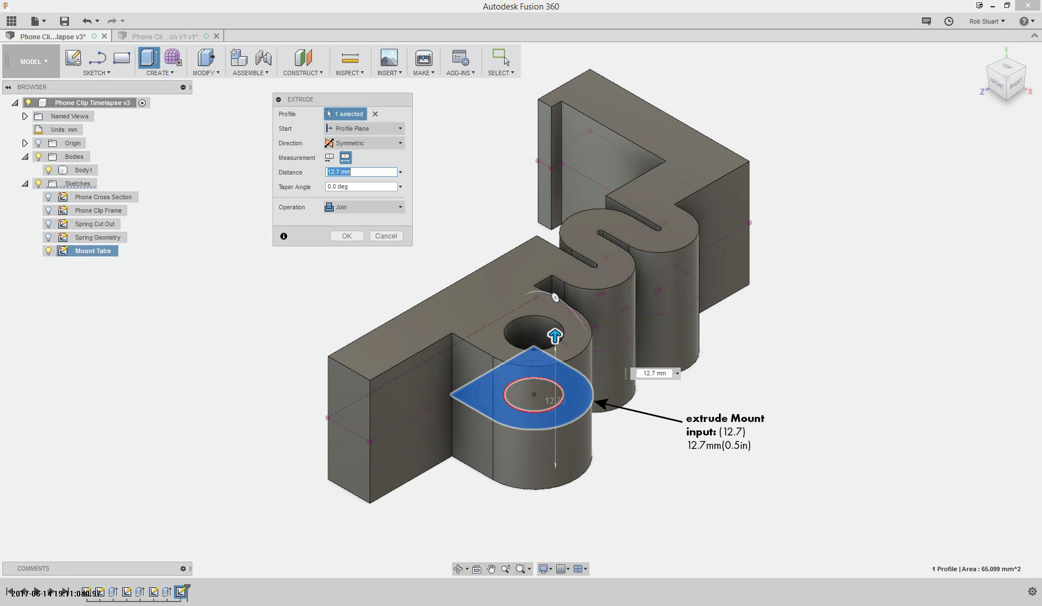Click the 1 selected Profile button
The height and width of the screenshot is (606, 1042).
coord(345,114)
